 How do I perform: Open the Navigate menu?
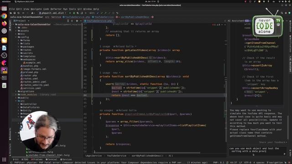[x=36, y=9]
